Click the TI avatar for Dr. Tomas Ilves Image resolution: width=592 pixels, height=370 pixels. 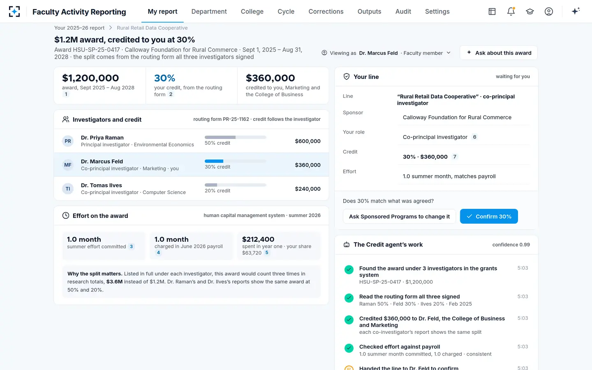tap(68, 189)
